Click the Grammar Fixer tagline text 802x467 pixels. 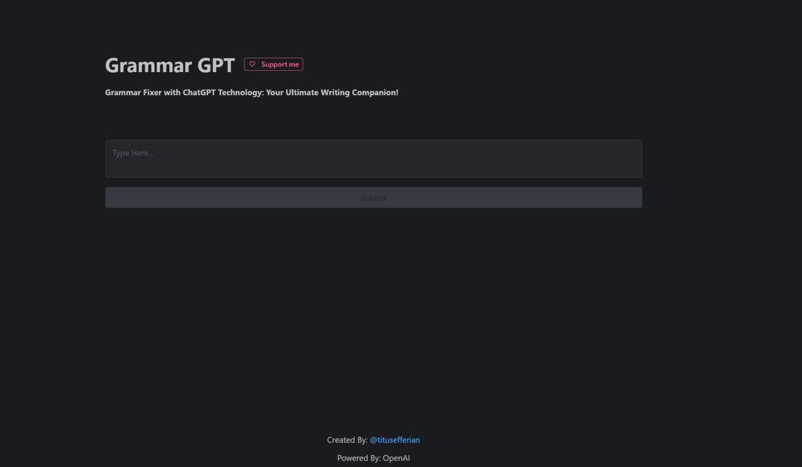[251, 93]
